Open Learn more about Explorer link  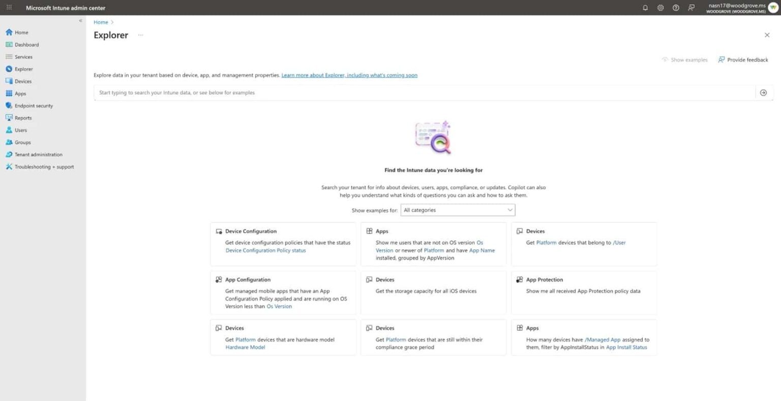[349, 75]
